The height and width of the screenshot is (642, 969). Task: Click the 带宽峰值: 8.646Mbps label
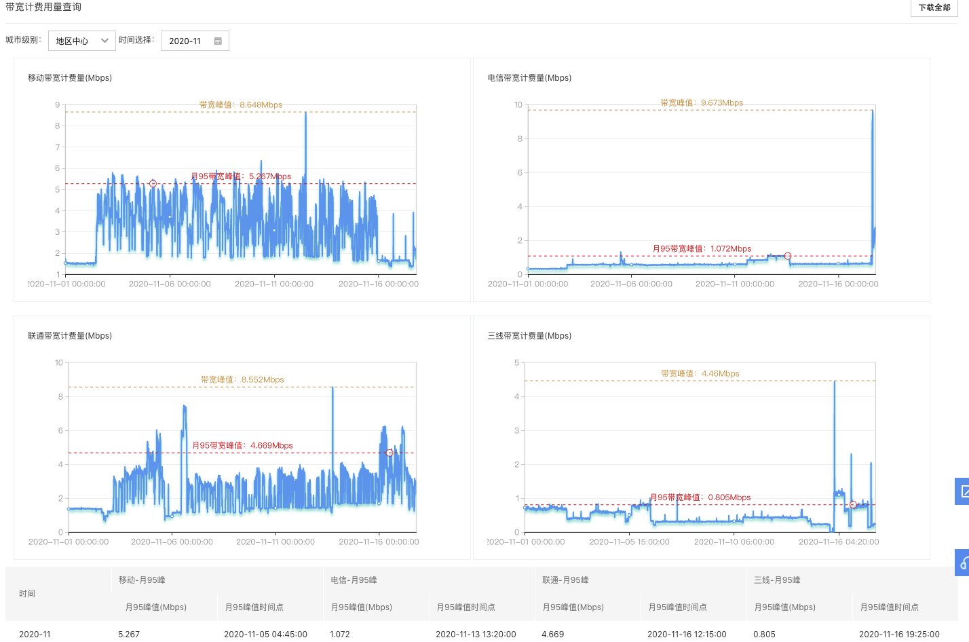(241, 105)
